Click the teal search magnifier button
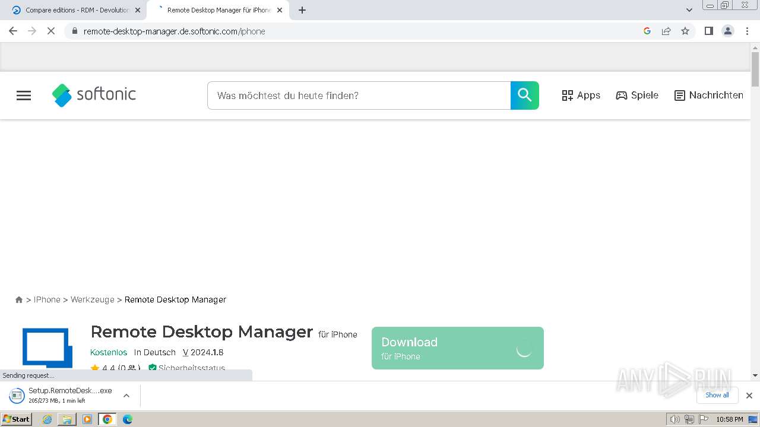The width and height of the screenshot is (760, 427). click(x=524, y=95)
